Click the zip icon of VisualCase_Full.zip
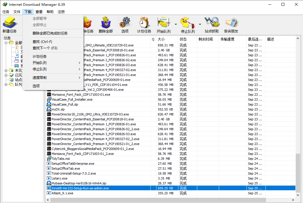This screenshot has height=203, width=303. point(49,104)
